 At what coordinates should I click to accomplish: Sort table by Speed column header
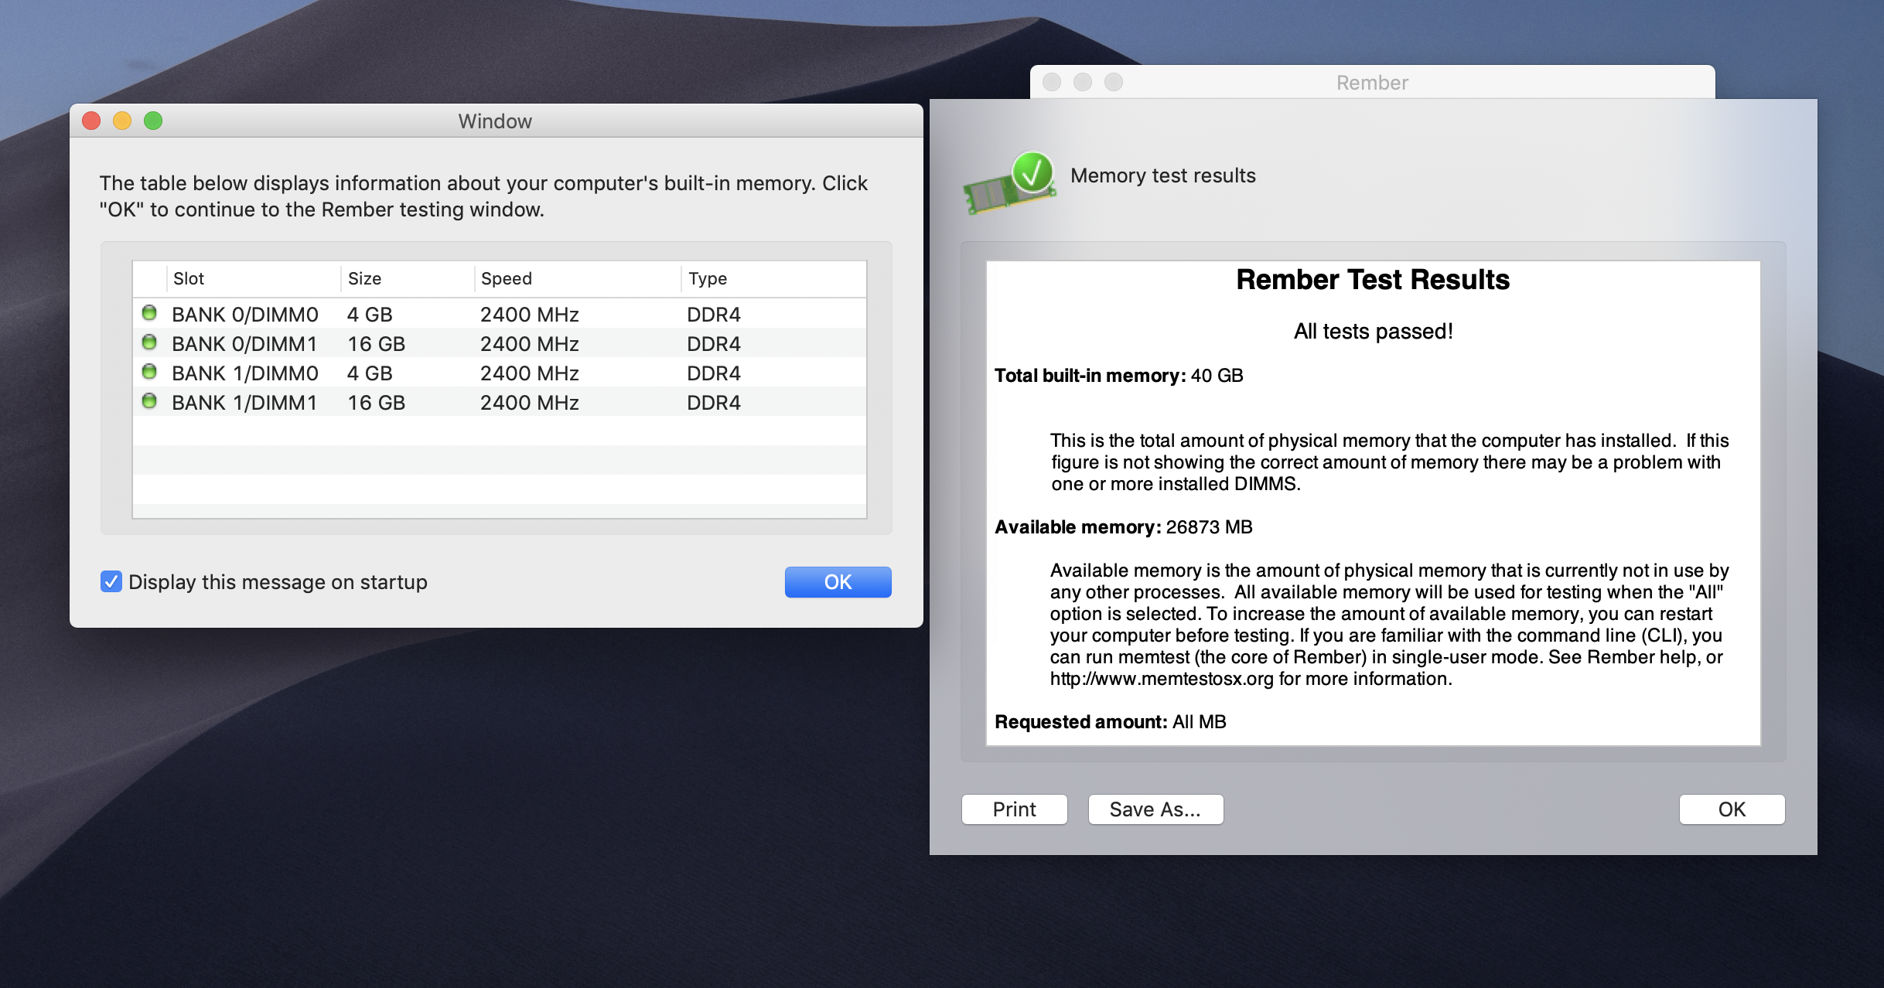pyautogui.click(x=578, y=278)
